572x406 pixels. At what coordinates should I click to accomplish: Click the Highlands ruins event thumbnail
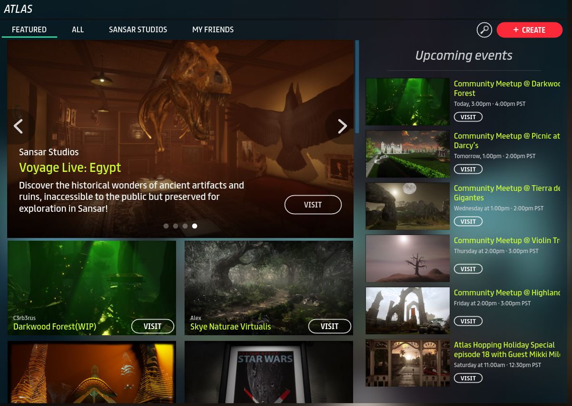[407, 311]
